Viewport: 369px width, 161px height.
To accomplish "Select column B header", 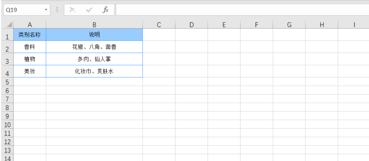I will [94, 25].
